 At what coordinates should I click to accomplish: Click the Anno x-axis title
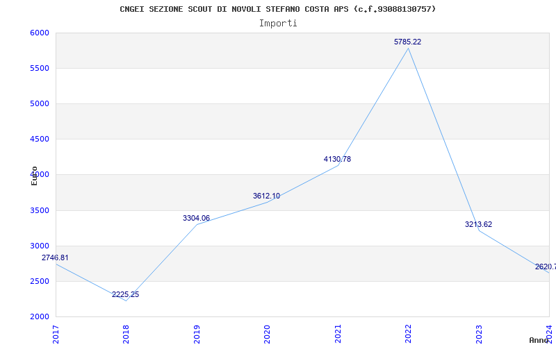[539, 340]
